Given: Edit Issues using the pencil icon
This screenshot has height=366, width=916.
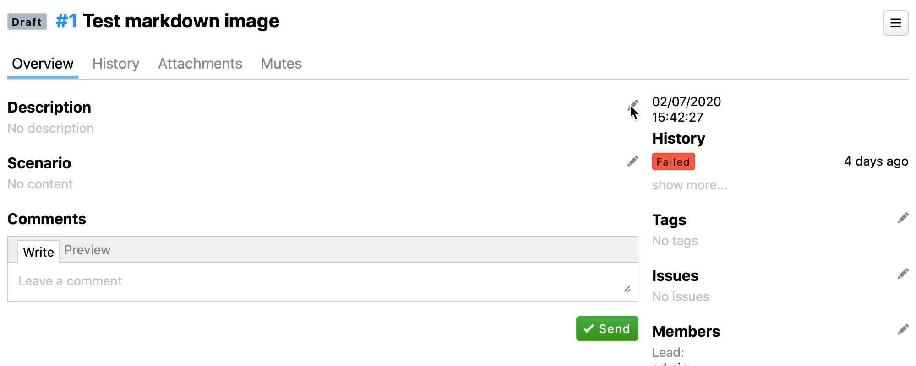Looking at the screenshot, I should (903, 274).
